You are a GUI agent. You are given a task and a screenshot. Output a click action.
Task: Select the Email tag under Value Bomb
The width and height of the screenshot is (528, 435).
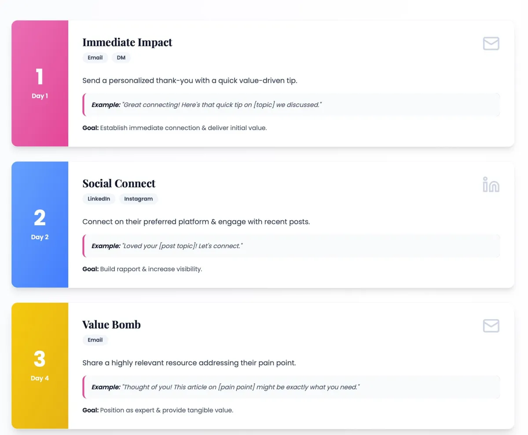point(95,340)
